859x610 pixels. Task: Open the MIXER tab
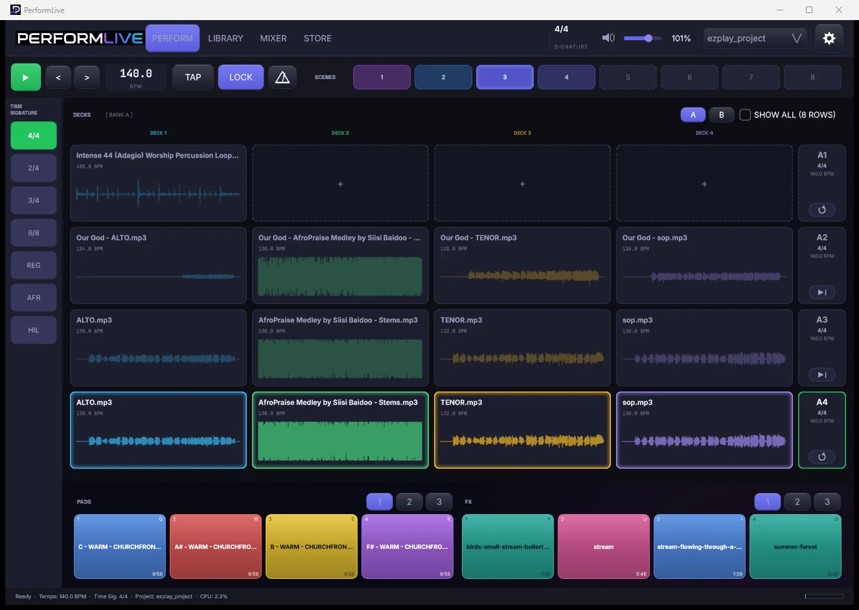(x=273, y=38)
